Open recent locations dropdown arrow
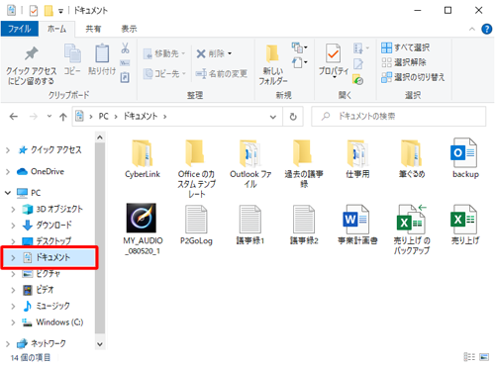Image resolution: width=495 pixels, height=366 pixels. point(49,116)
